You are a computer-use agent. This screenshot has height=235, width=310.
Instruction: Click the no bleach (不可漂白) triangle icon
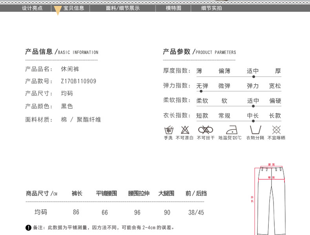tap(185, 130)
